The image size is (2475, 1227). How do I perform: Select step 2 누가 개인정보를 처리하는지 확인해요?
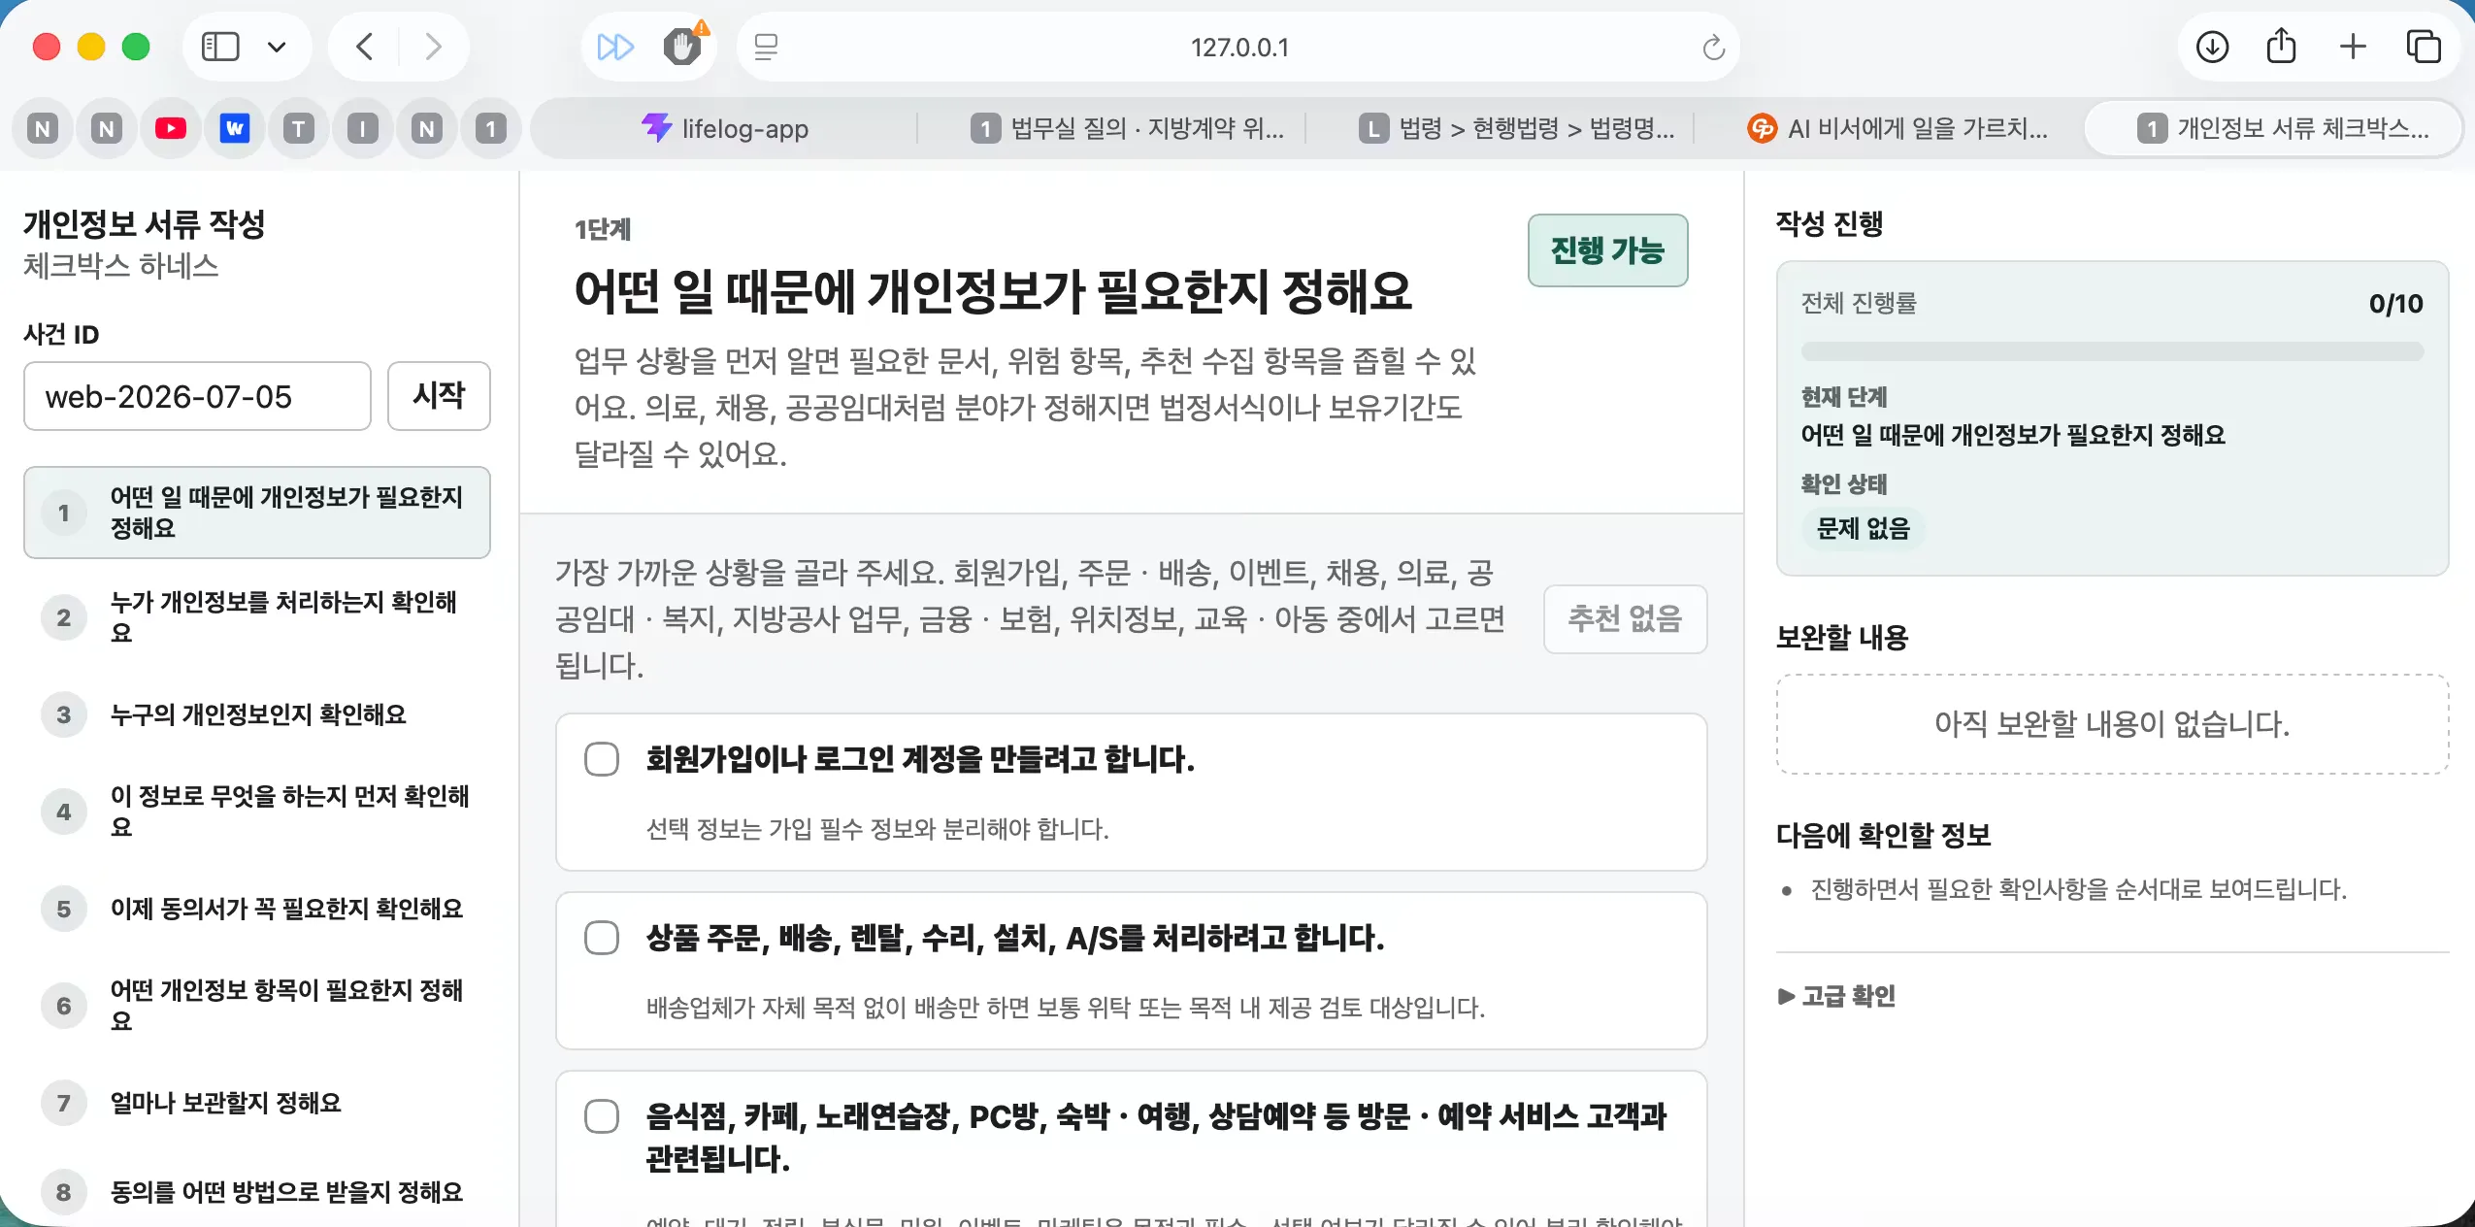[257, 617]
